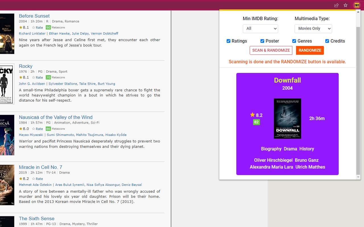Image resolution: width=364 pixels, height=227 pixels.
Task: Open the Multimedia Type dropdown
Action: pyautogui.click(x=313, y=29)
